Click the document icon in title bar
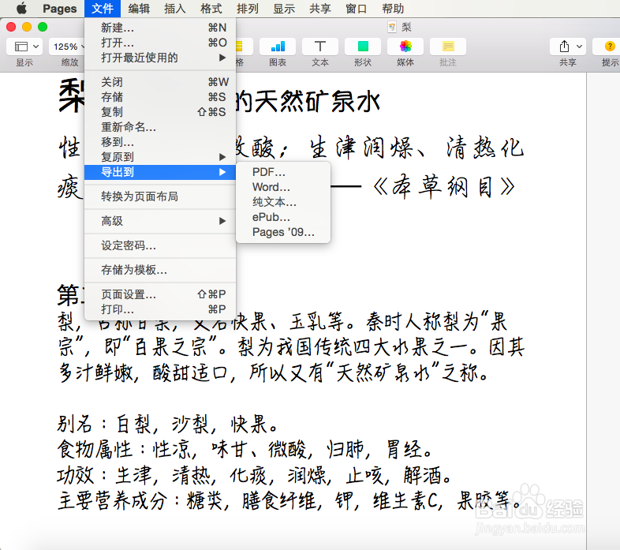Screen dimensions: 620x550 click(x=392, y=27)
